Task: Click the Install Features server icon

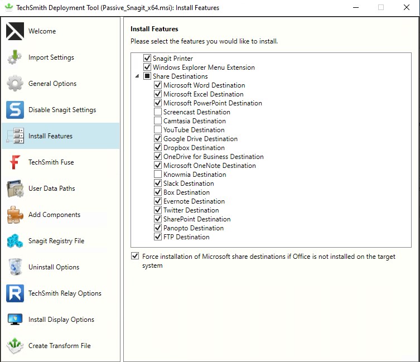Action: pos(15,136)
